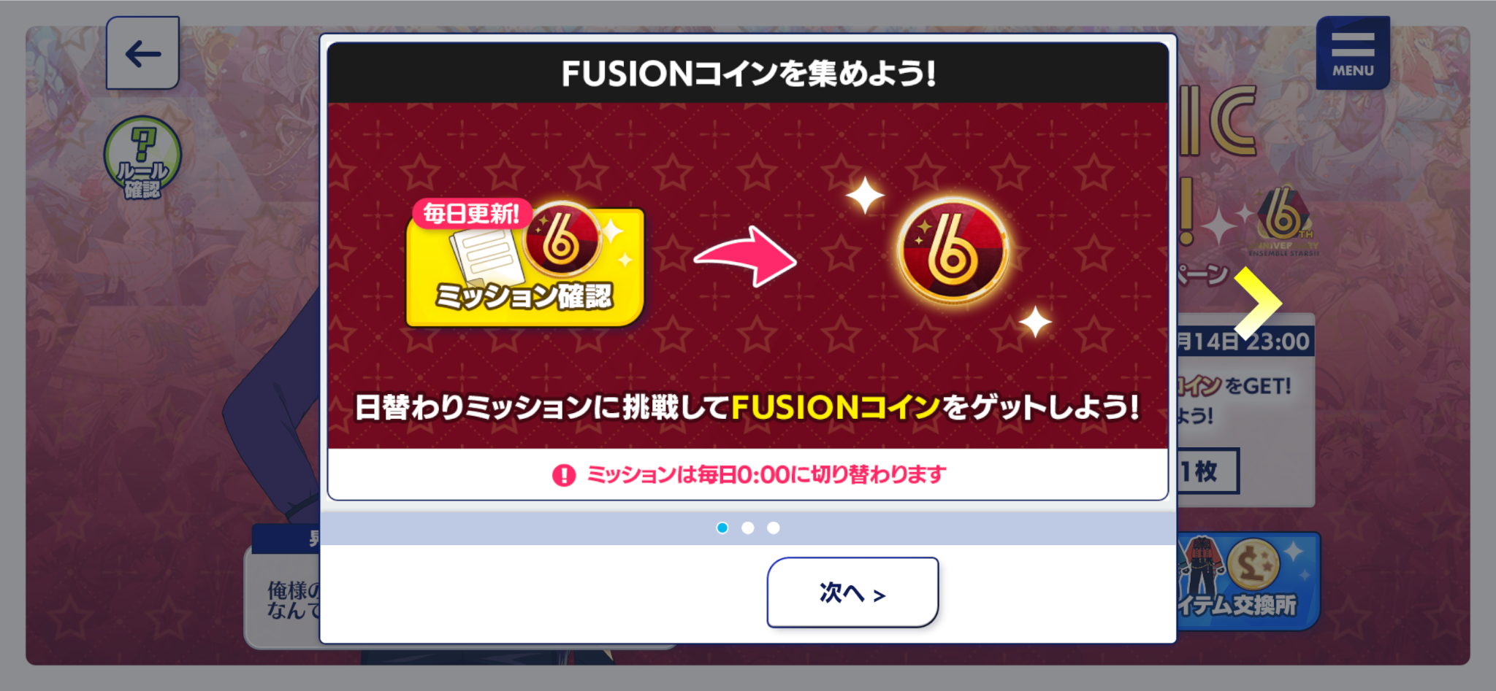The width and height of the screenshot is (1496, 691).
Task: Click the red exclamation warning icon
Action: [x=564, y=475]
